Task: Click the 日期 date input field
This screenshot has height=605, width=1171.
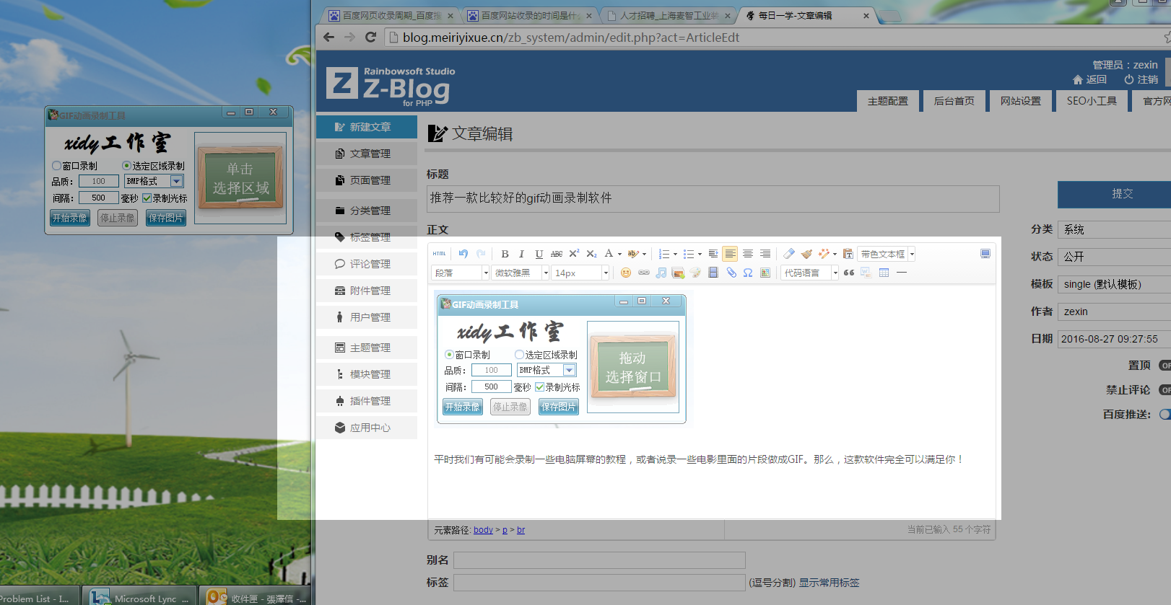Action: 1115,339
